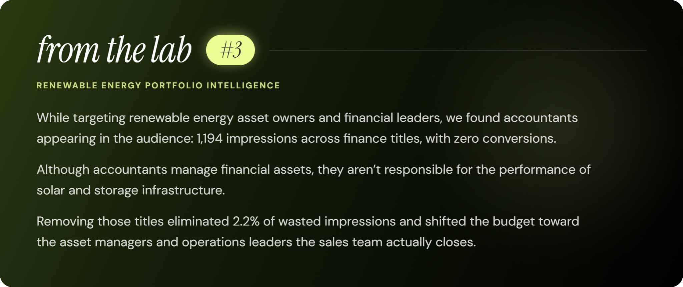Click the horizontal divider line beside the badge
Screen dimensions: 683x287
point(458,50)
